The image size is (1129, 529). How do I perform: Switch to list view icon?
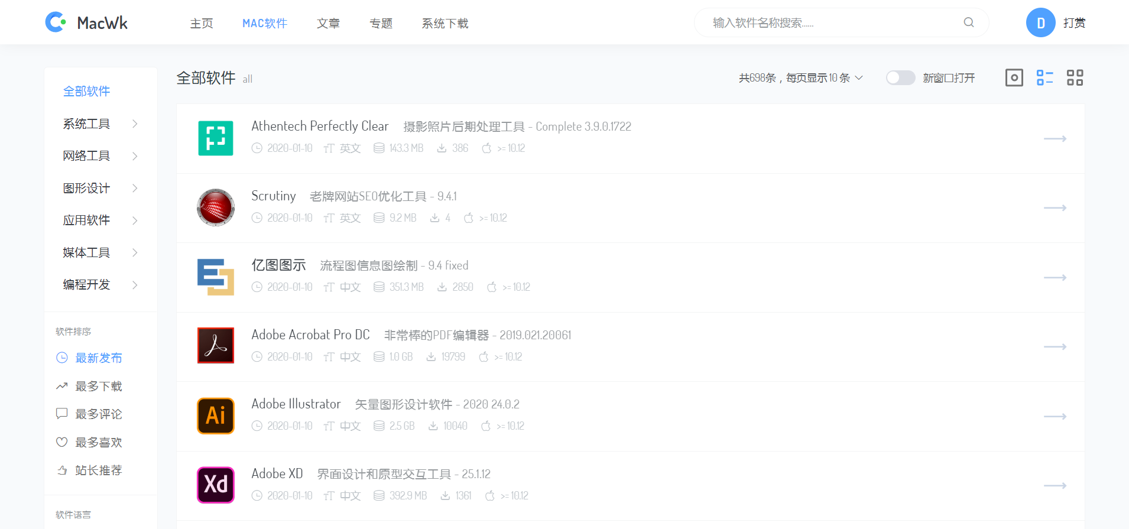tap(1044, 77)
